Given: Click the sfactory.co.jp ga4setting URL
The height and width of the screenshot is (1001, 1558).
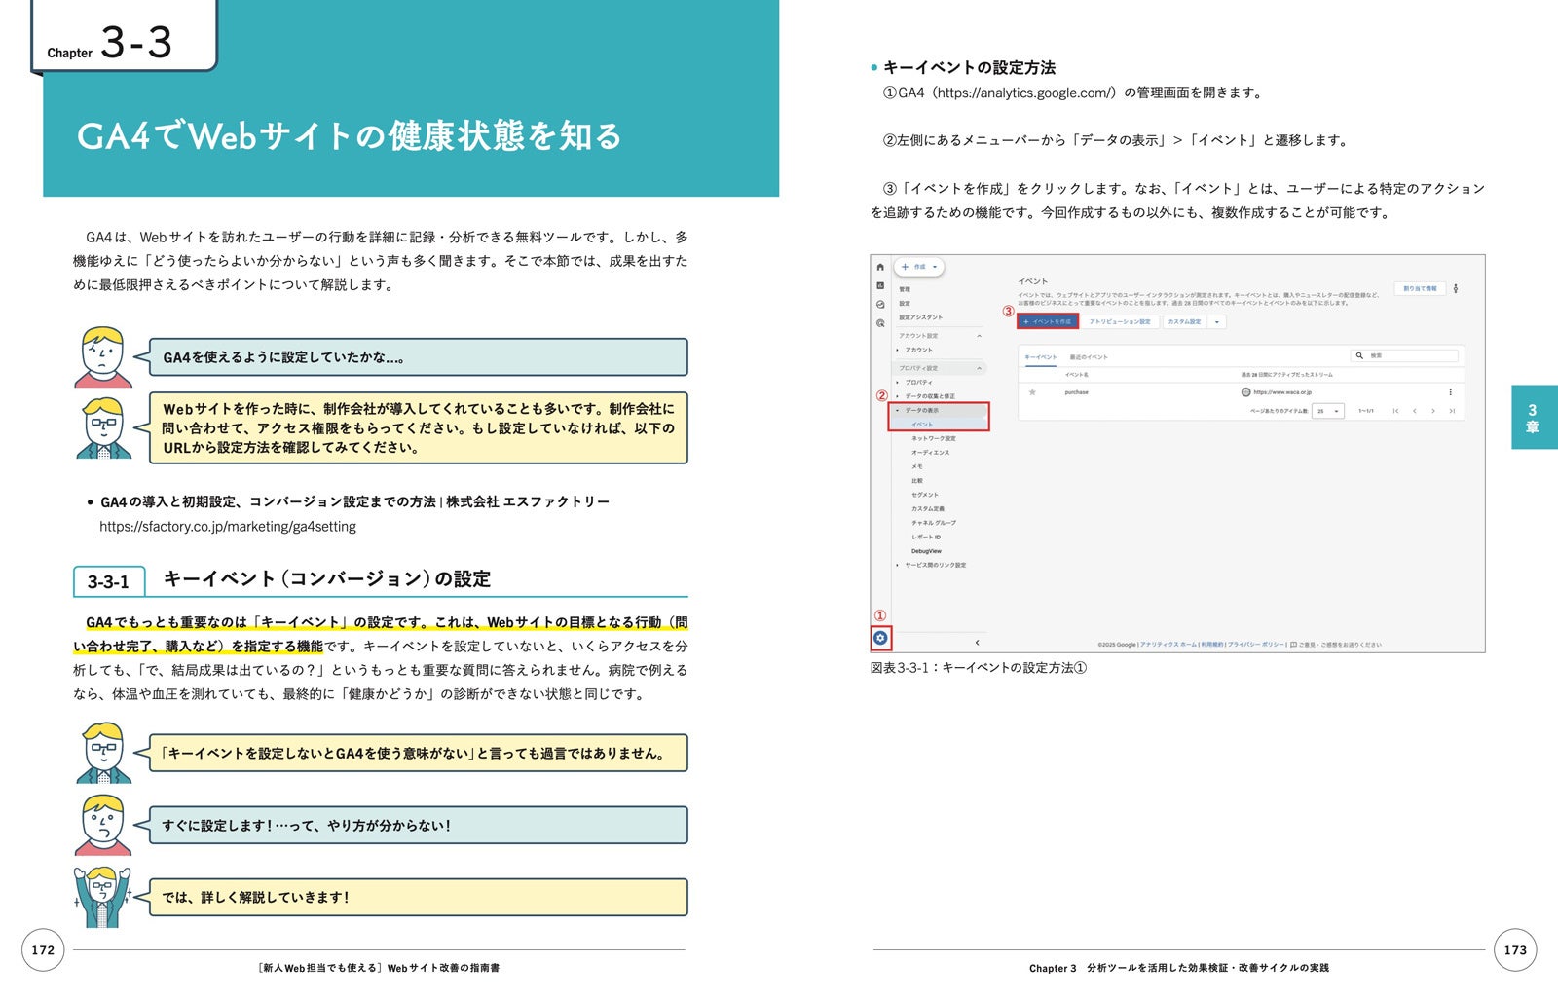Looking at the screenshot, I should click(228, 527).
